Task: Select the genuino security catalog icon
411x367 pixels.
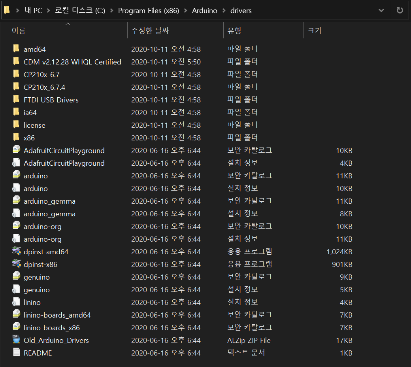Action: (x=16, y=276)
